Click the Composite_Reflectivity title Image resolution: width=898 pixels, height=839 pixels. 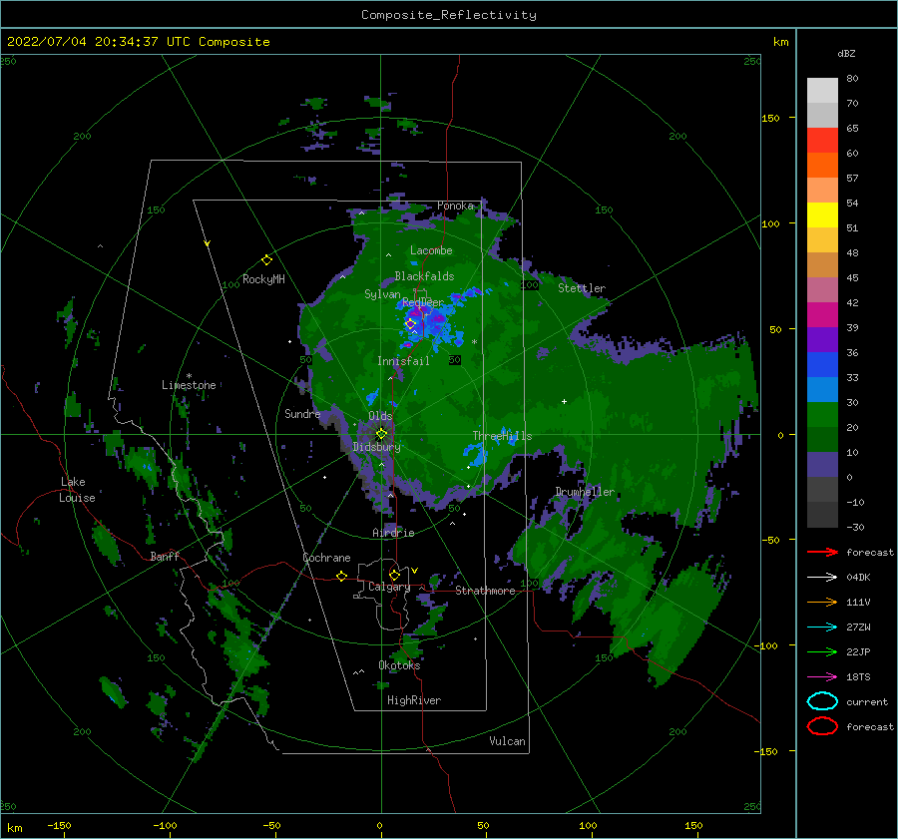click(449, 15)
